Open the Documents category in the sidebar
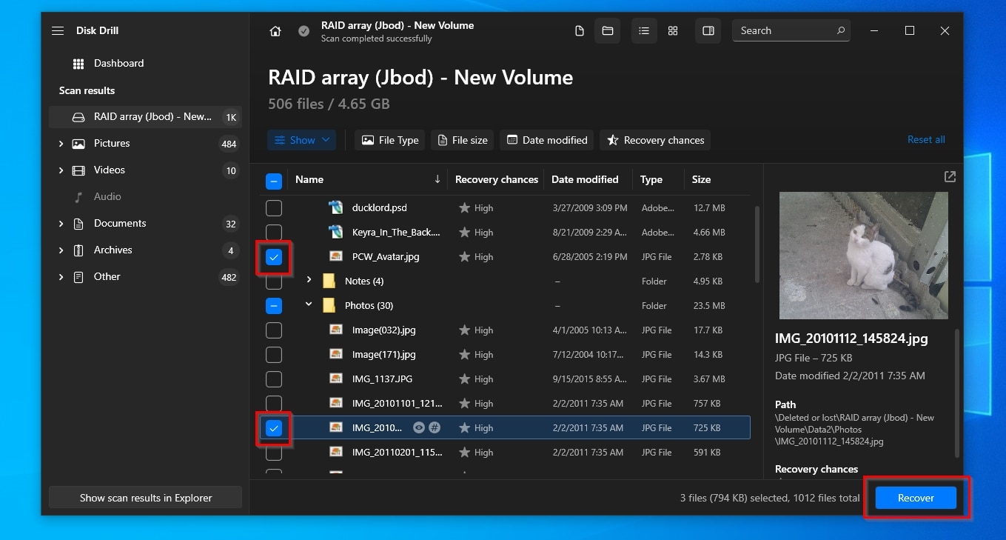Screen dimensions: 1006x540 pos(120,224)
